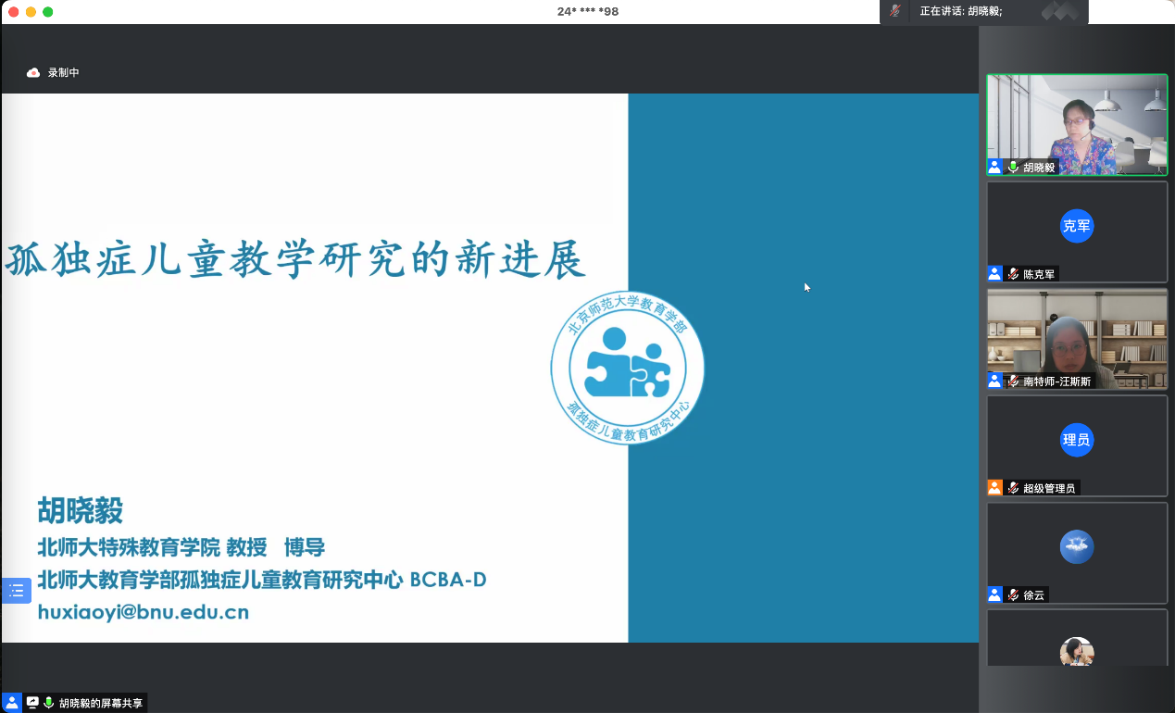This screenshot has height=713, width=1175.
Task: Click the 理员 avatar circle
Action: pos(1077,440)
